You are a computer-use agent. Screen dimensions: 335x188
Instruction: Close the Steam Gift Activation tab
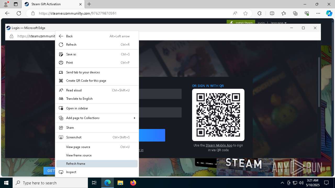tap(81, 4)
